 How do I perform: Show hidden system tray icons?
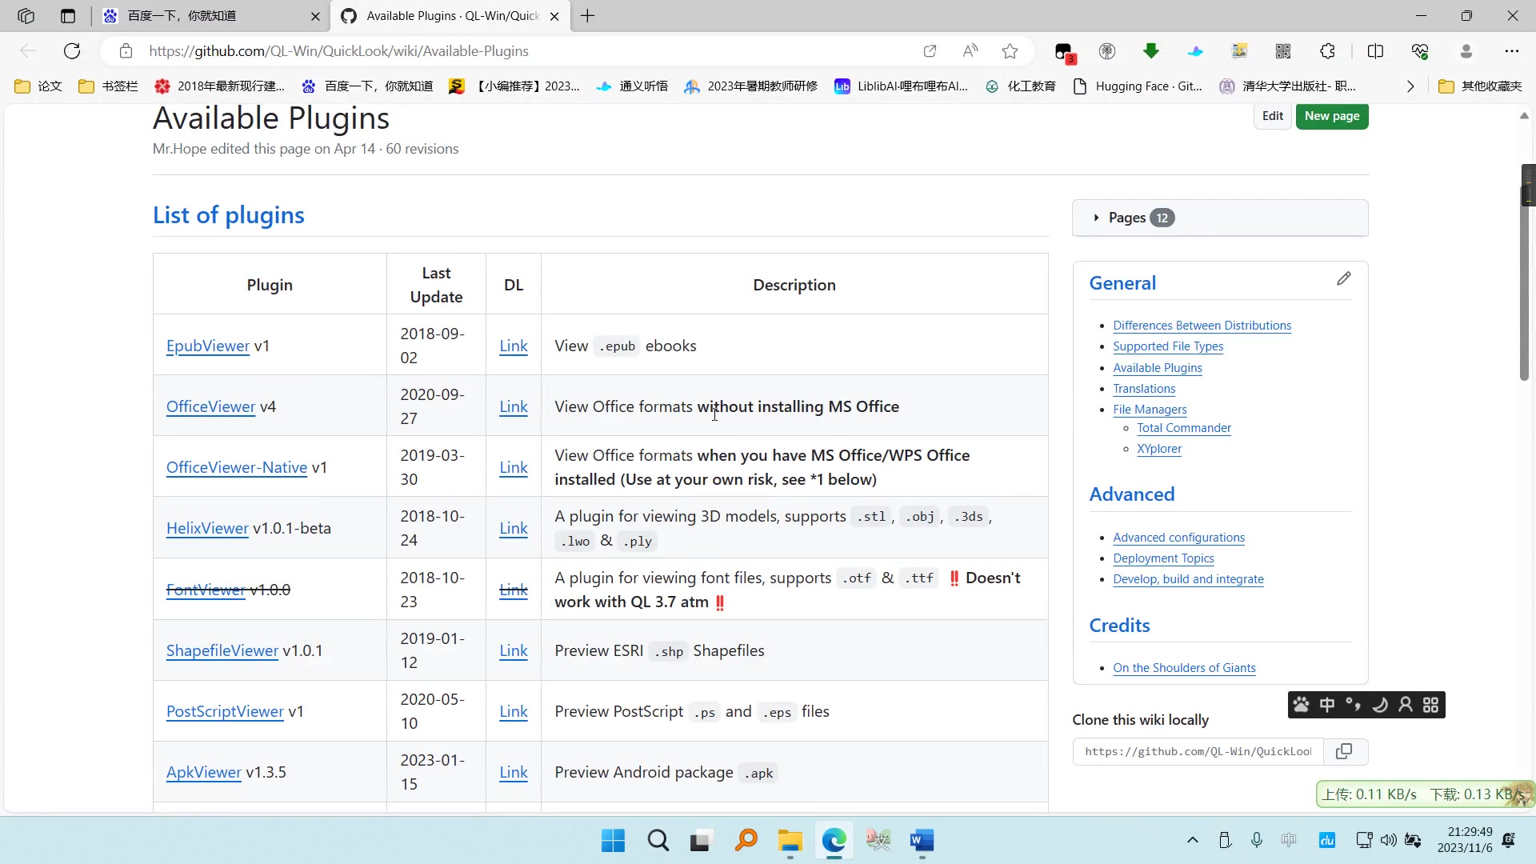click(x=1192, y=840)
